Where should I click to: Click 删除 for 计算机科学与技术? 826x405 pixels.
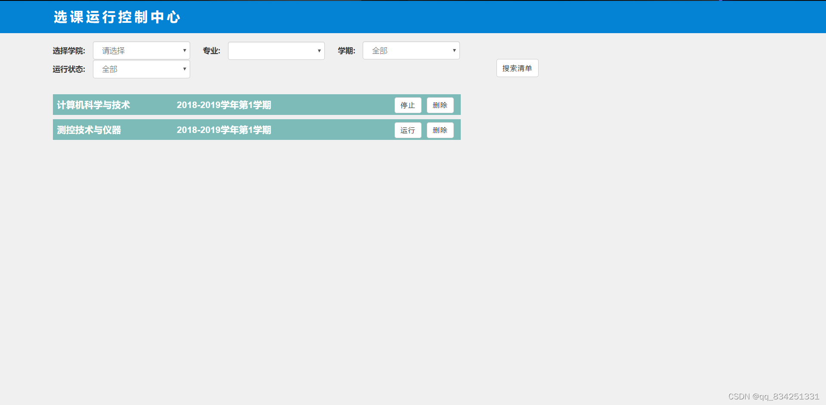click(440, 105)
